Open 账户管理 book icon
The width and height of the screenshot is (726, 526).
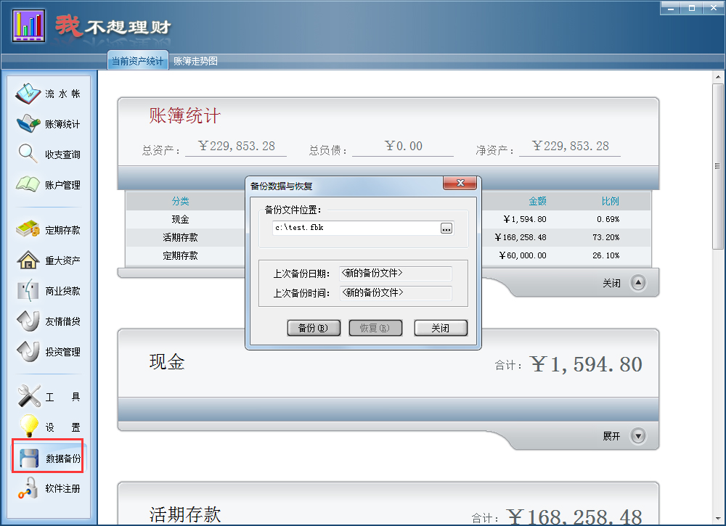28,184
